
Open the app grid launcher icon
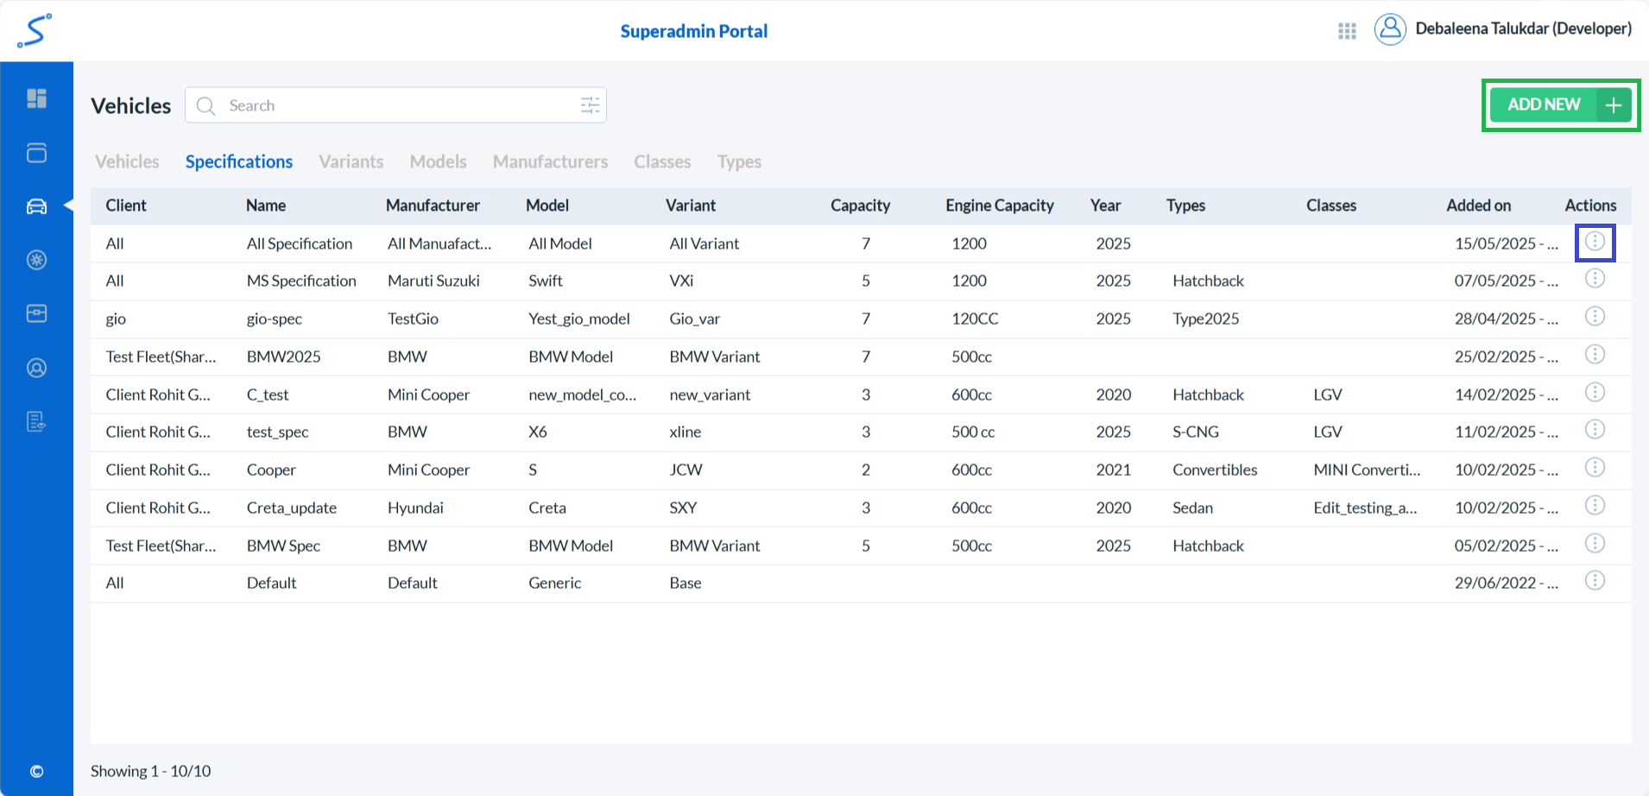point(1347,31)
